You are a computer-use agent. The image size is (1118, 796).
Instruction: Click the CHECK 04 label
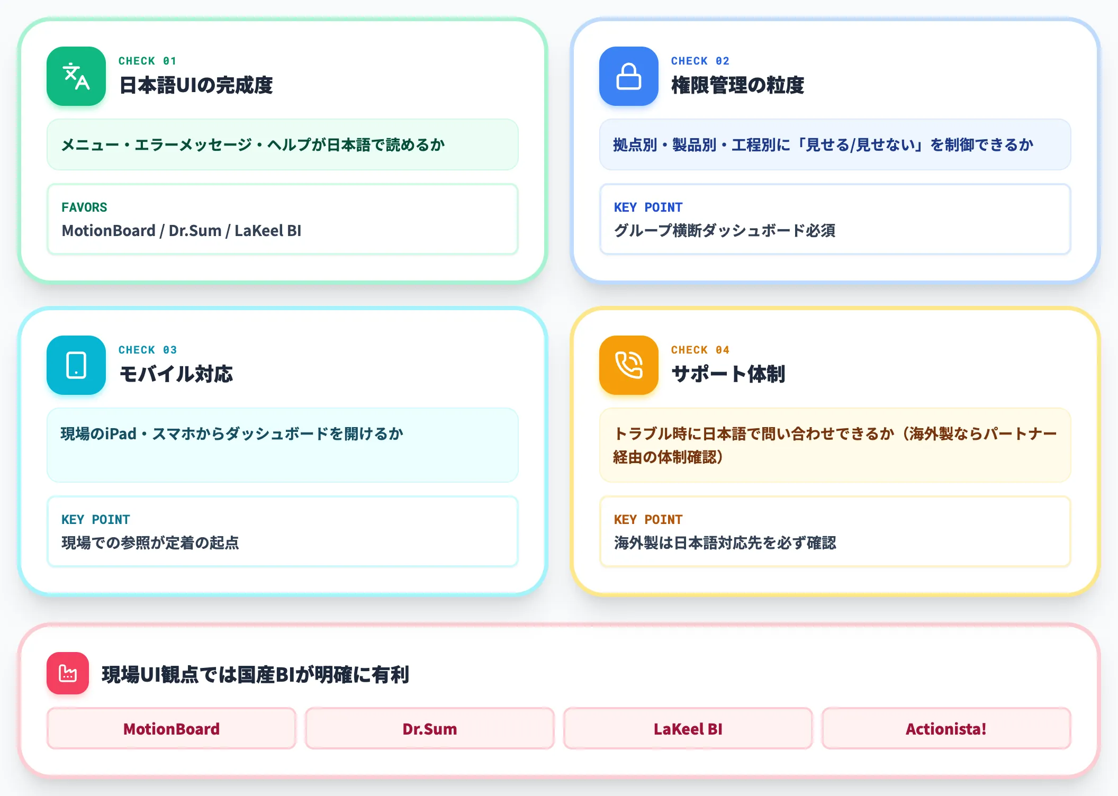pyautogui.click(x=700, y=350)
